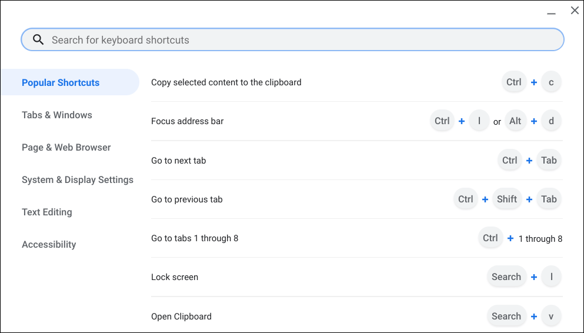Switch to Page & Web Browser category
Viewport: 584px width, 333px height.
66,147
